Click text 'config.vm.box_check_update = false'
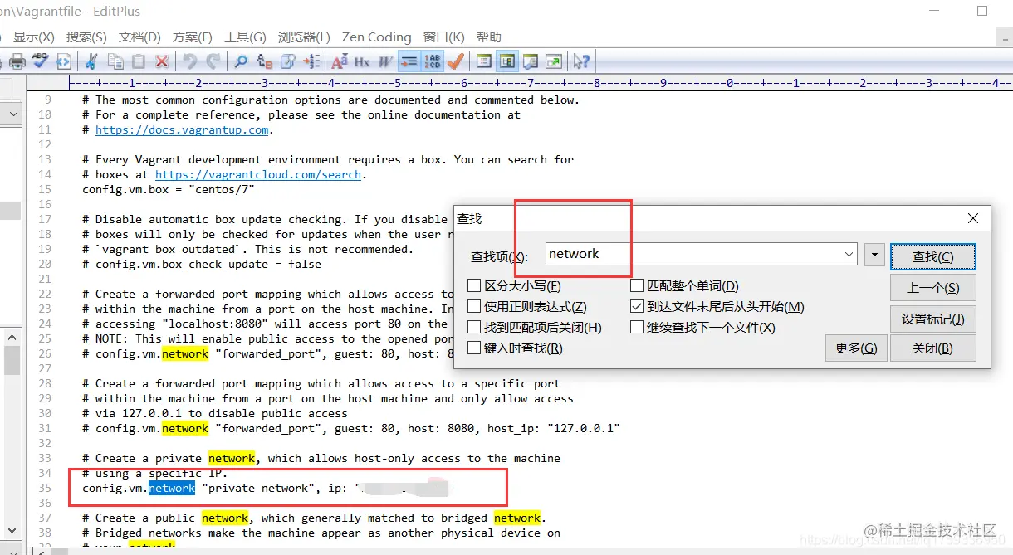The height and width of the screenshot is (555, 1013). coord(208,264)
